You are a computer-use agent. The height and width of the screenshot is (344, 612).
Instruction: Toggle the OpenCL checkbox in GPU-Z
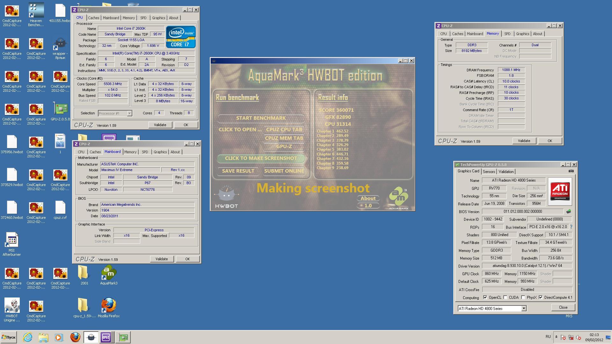485,297
